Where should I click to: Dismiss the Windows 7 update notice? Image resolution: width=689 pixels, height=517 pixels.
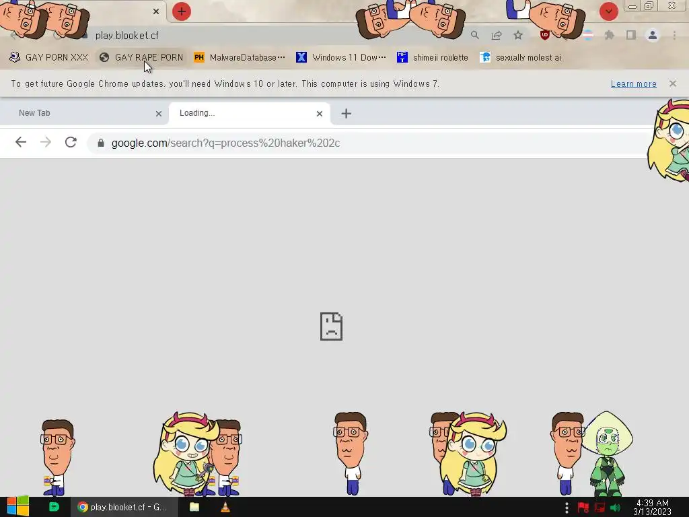pyautogui.click(x=673, y=83)
